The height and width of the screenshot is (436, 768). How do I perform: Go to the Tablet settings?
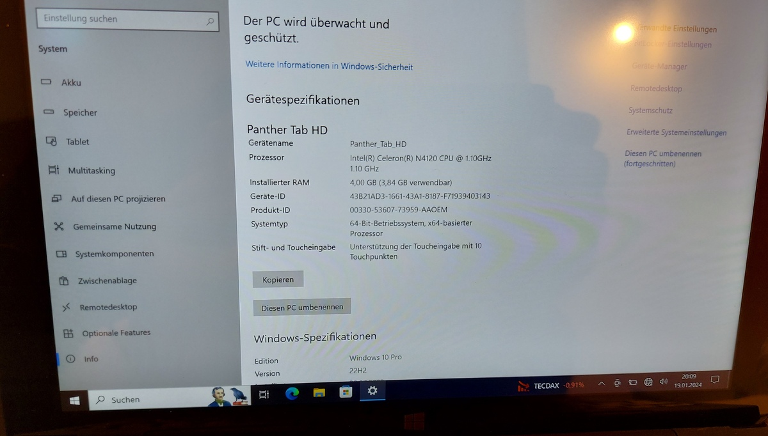69,141
